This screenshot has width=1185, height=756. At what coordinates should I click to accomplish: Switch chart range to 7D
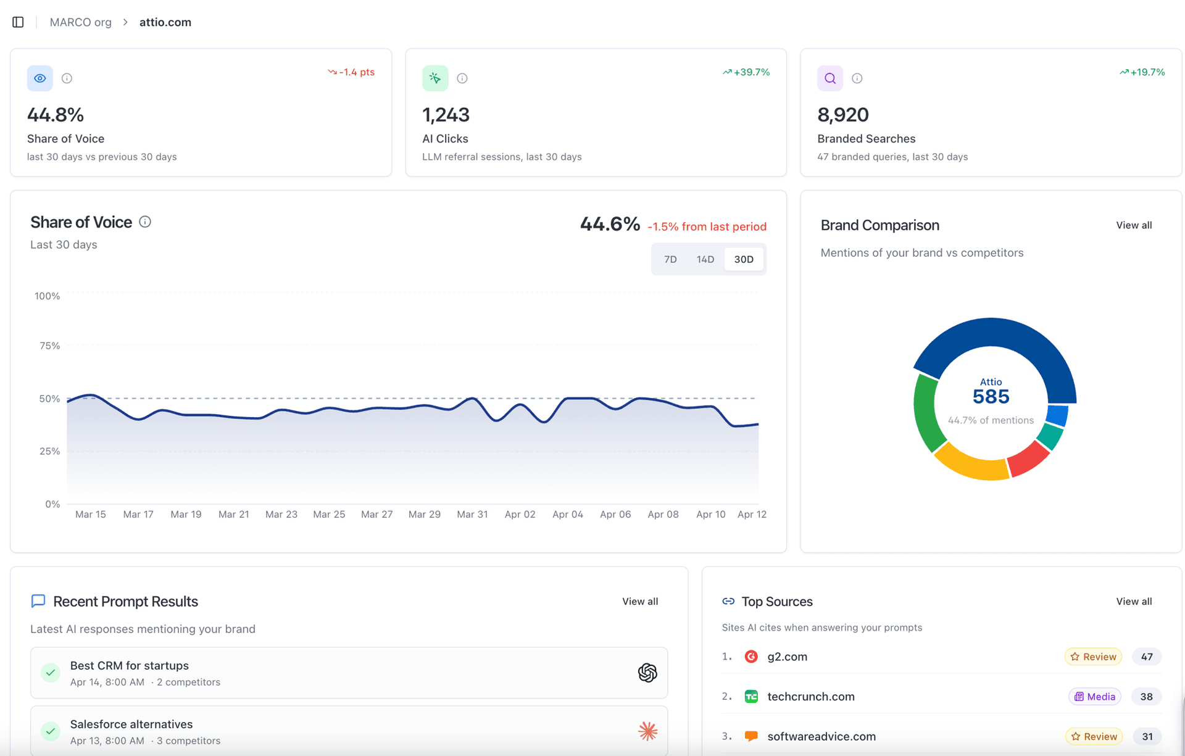(670, 259)
